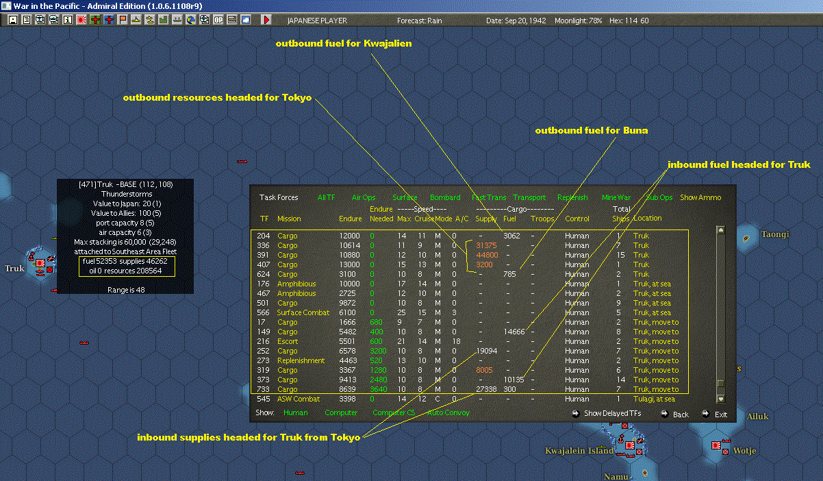This screenshot has height=481, width=823.
Task: Click the info 'i' toolbar icon
Action: coord(67,20)
